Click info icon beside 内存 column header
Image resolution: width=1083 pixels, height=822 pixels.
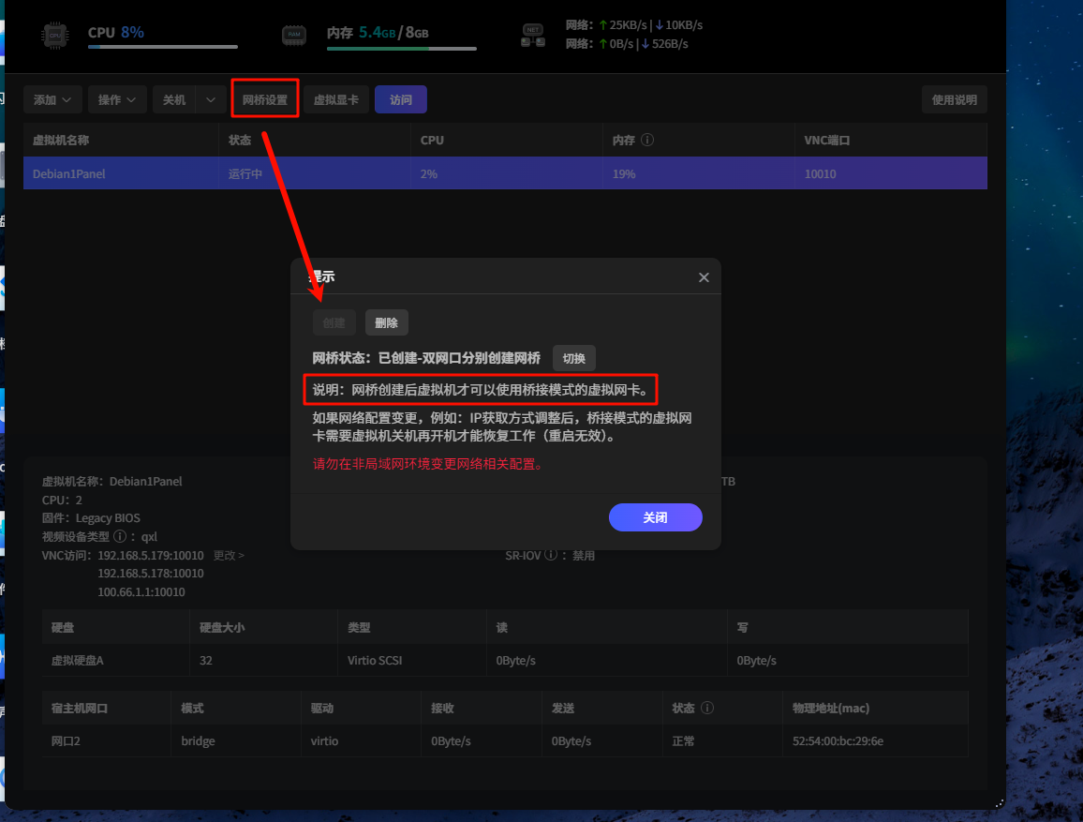[647, 141]
